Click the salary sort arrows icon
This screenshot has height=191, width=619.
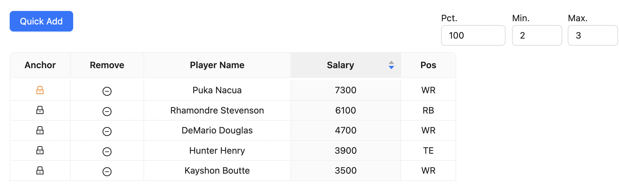pyautogui.click(x=391, y=65)
